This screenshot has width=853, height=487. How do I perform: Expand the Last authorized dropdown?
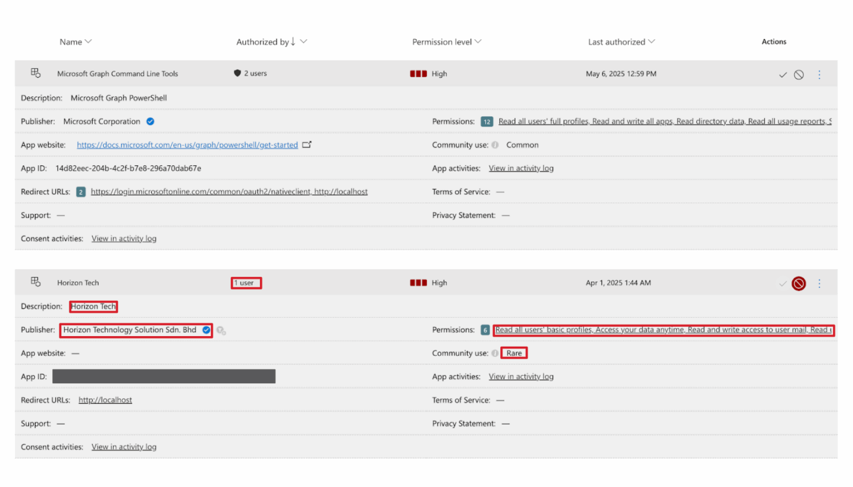653,42
